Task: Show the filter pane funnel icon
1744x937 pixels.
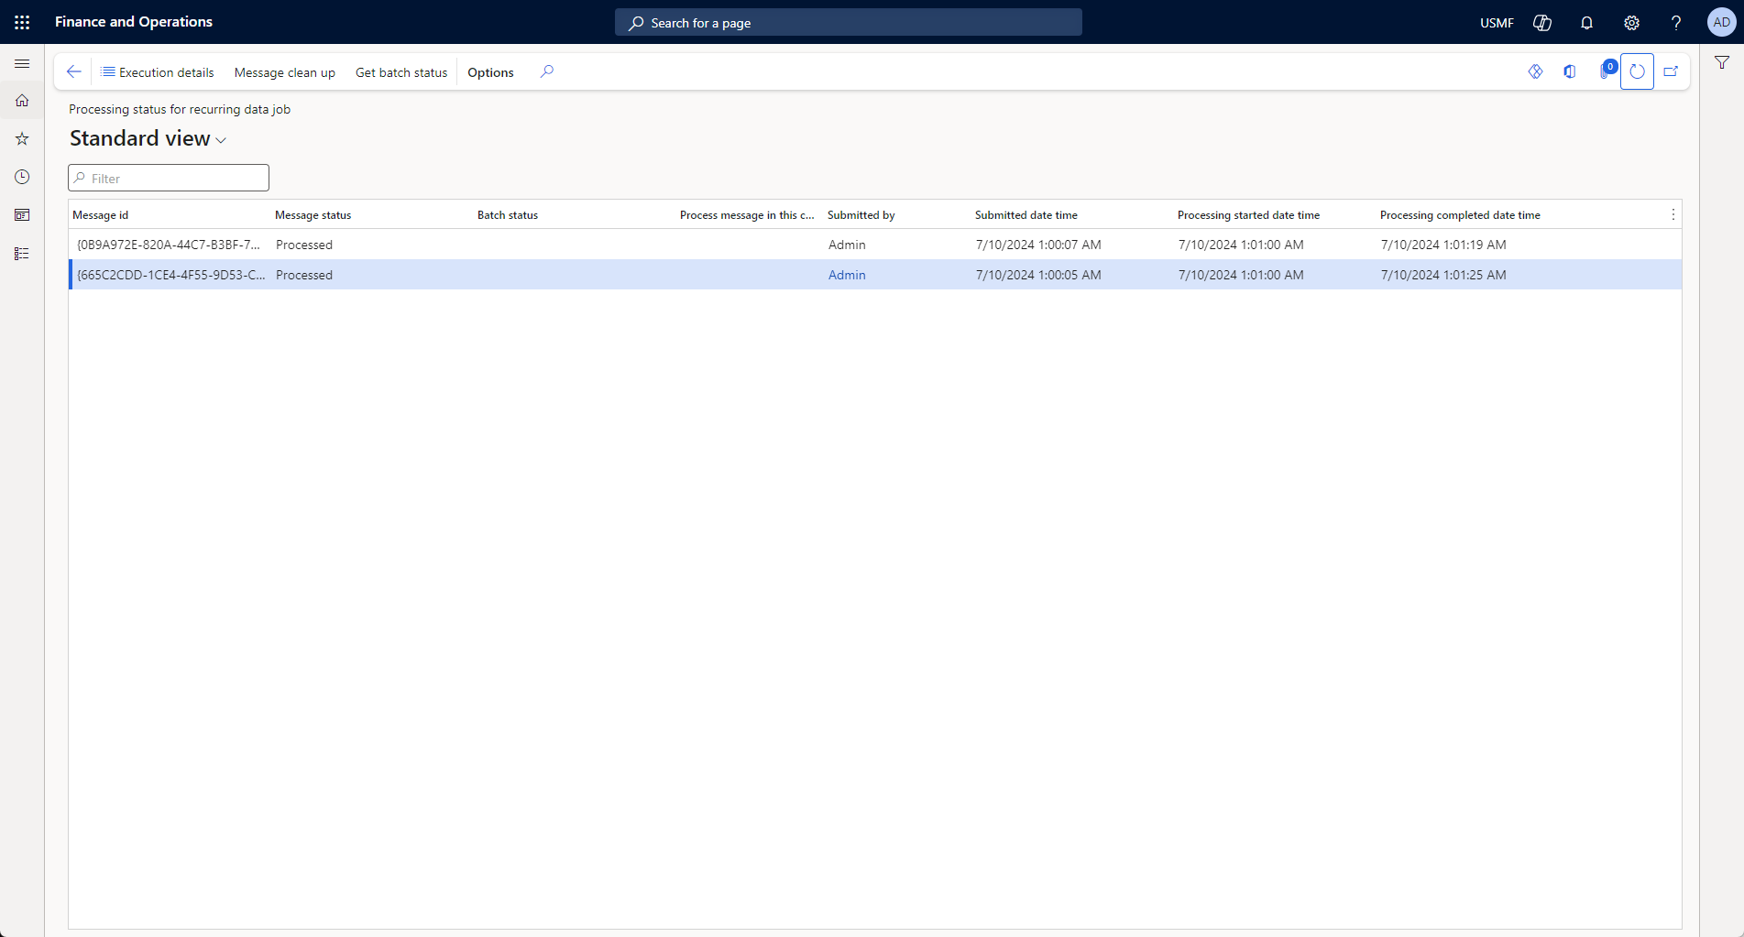Action: (x=1722, y=63)
